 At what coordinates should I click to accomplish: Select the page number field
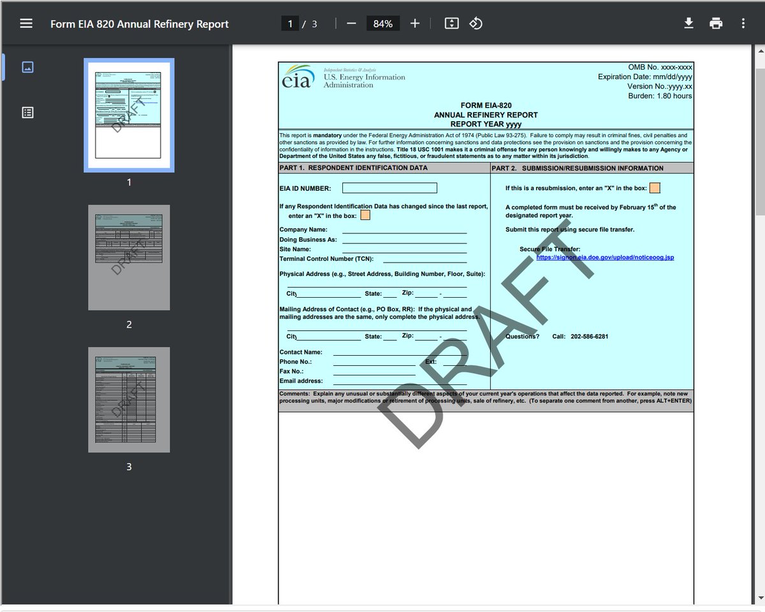(x=290, y=24)
